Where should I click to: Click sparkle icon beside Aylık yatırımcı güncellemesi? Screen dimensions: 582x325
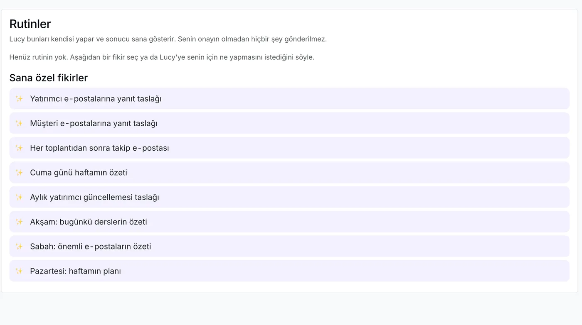pyautogui.click(x=19, y=197)
